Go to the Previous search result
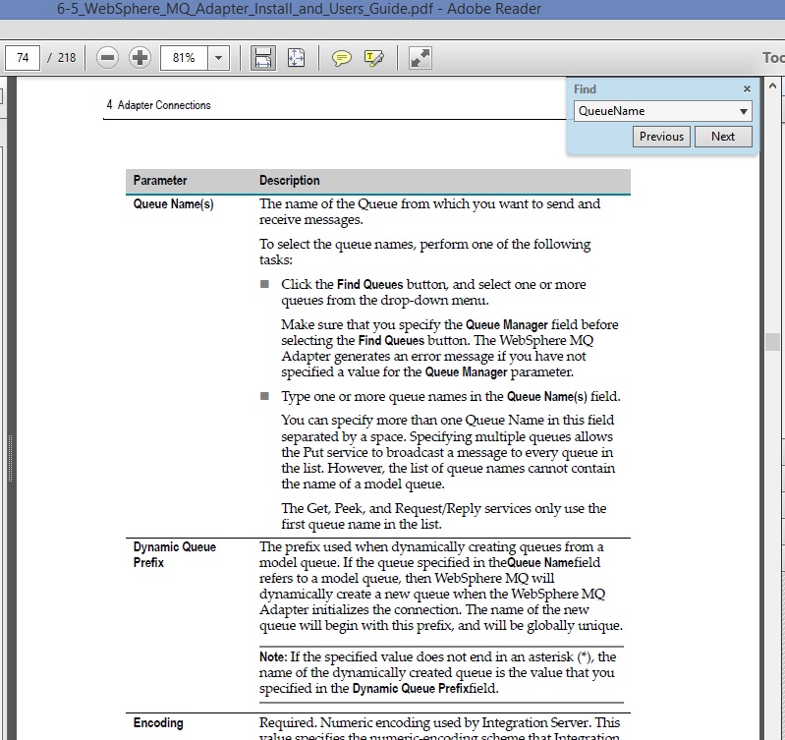785x740 pixels. coord(661,137)
